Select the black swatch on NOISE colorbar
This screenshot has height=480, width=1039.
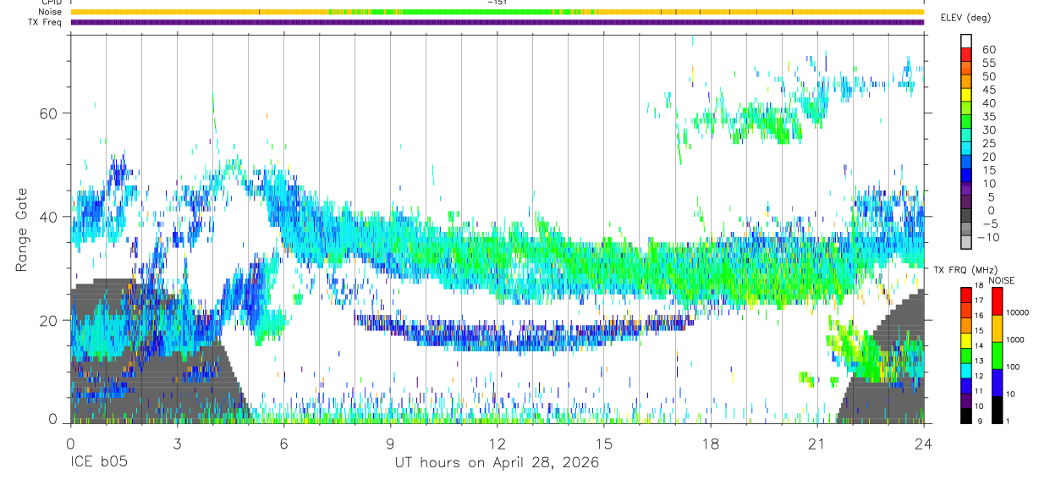click(x=997, y=410)
